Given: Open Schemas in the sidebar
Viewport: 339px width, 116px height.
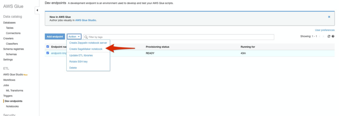Looking at the screenshot, I should click(11, 54).
